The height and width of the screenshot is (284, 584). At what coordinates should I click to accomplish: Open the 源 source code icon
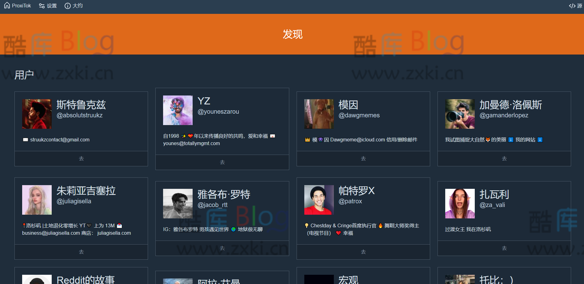coord(572,6)
